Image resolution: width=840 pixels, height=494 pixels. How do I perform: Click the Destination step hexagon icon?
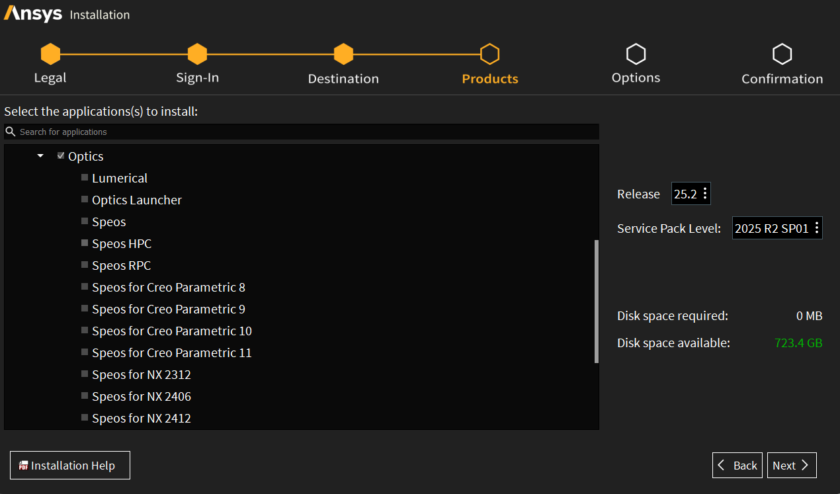tap(343, 54)
